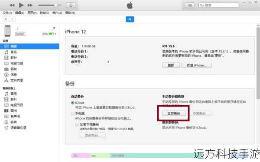Open 铃声 on the device
The image size is (260, 162).
point(13,122)
